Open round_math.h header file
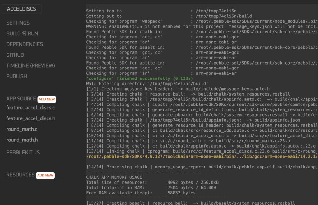 pos(22,140)
